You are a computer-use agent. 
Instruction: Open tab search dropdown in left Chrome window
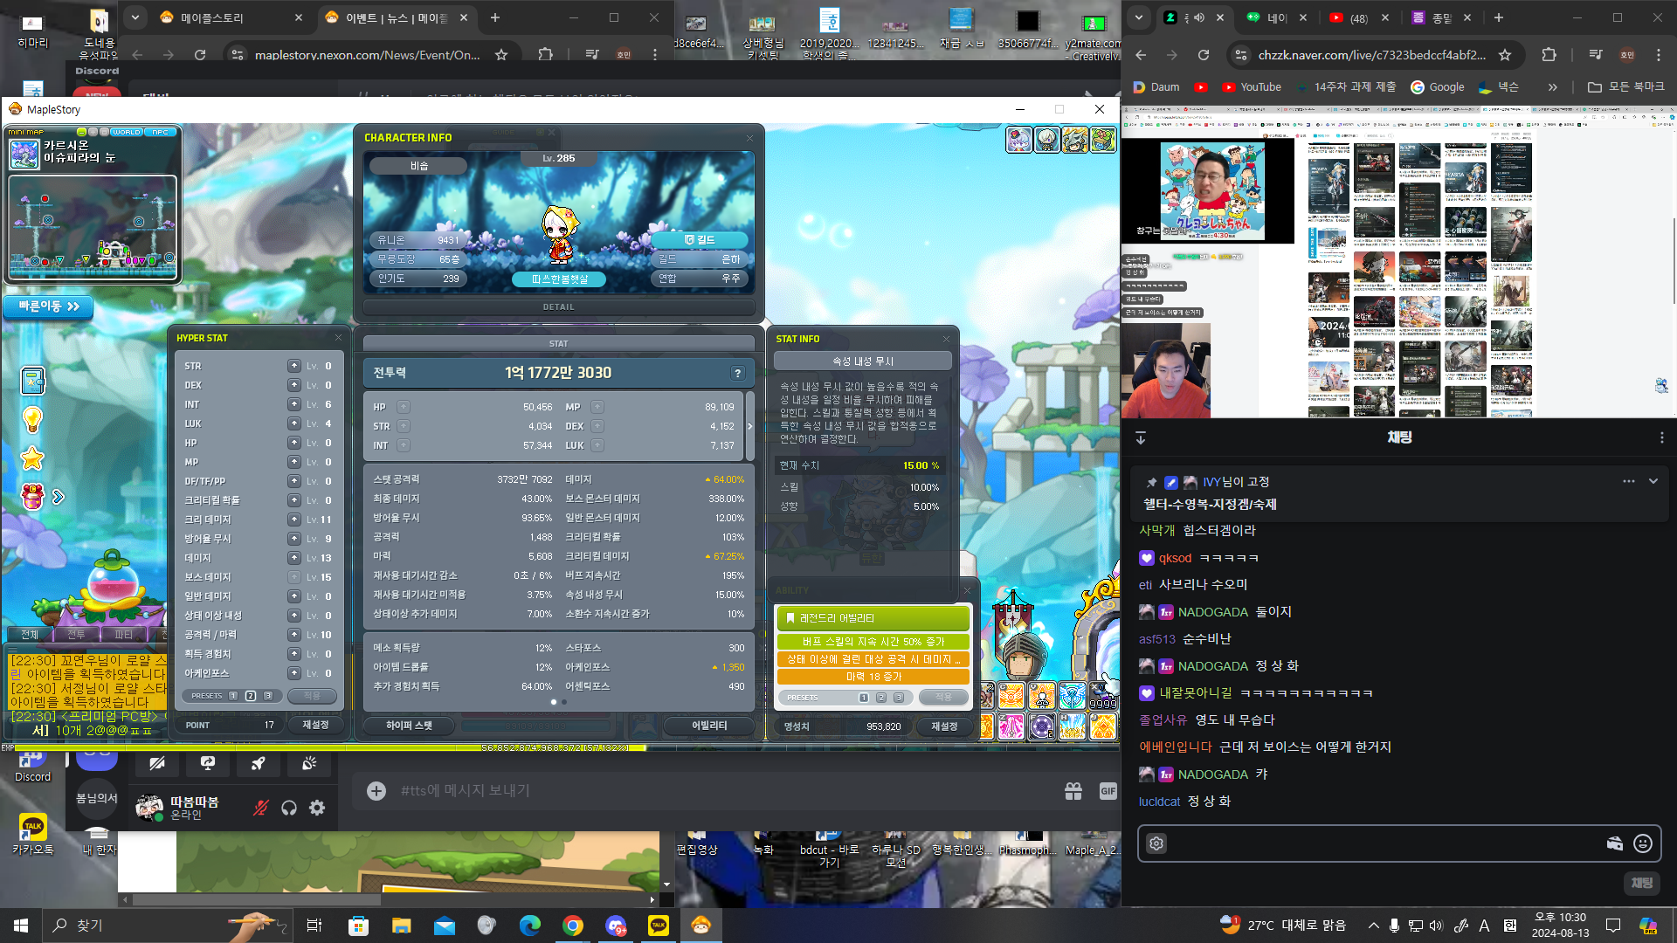pyautogui.click(x=135, y=17)
